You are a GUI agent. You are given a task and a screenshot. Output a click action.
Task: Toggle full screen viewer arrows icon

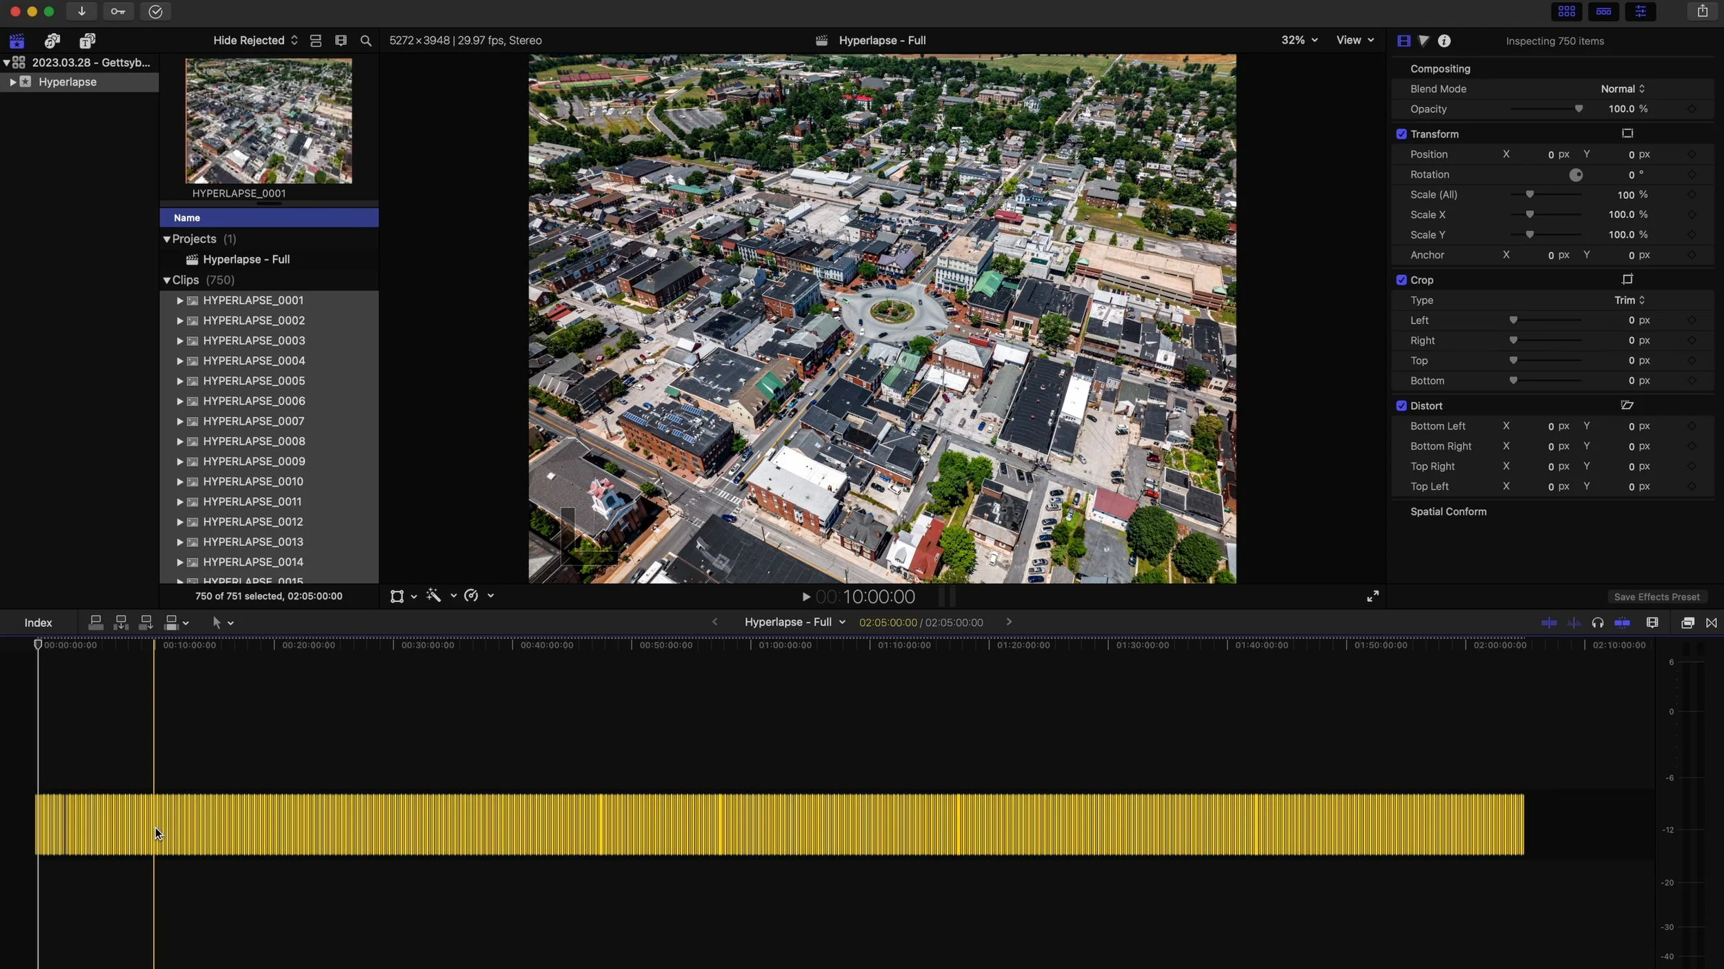(x=1372, y=596)
